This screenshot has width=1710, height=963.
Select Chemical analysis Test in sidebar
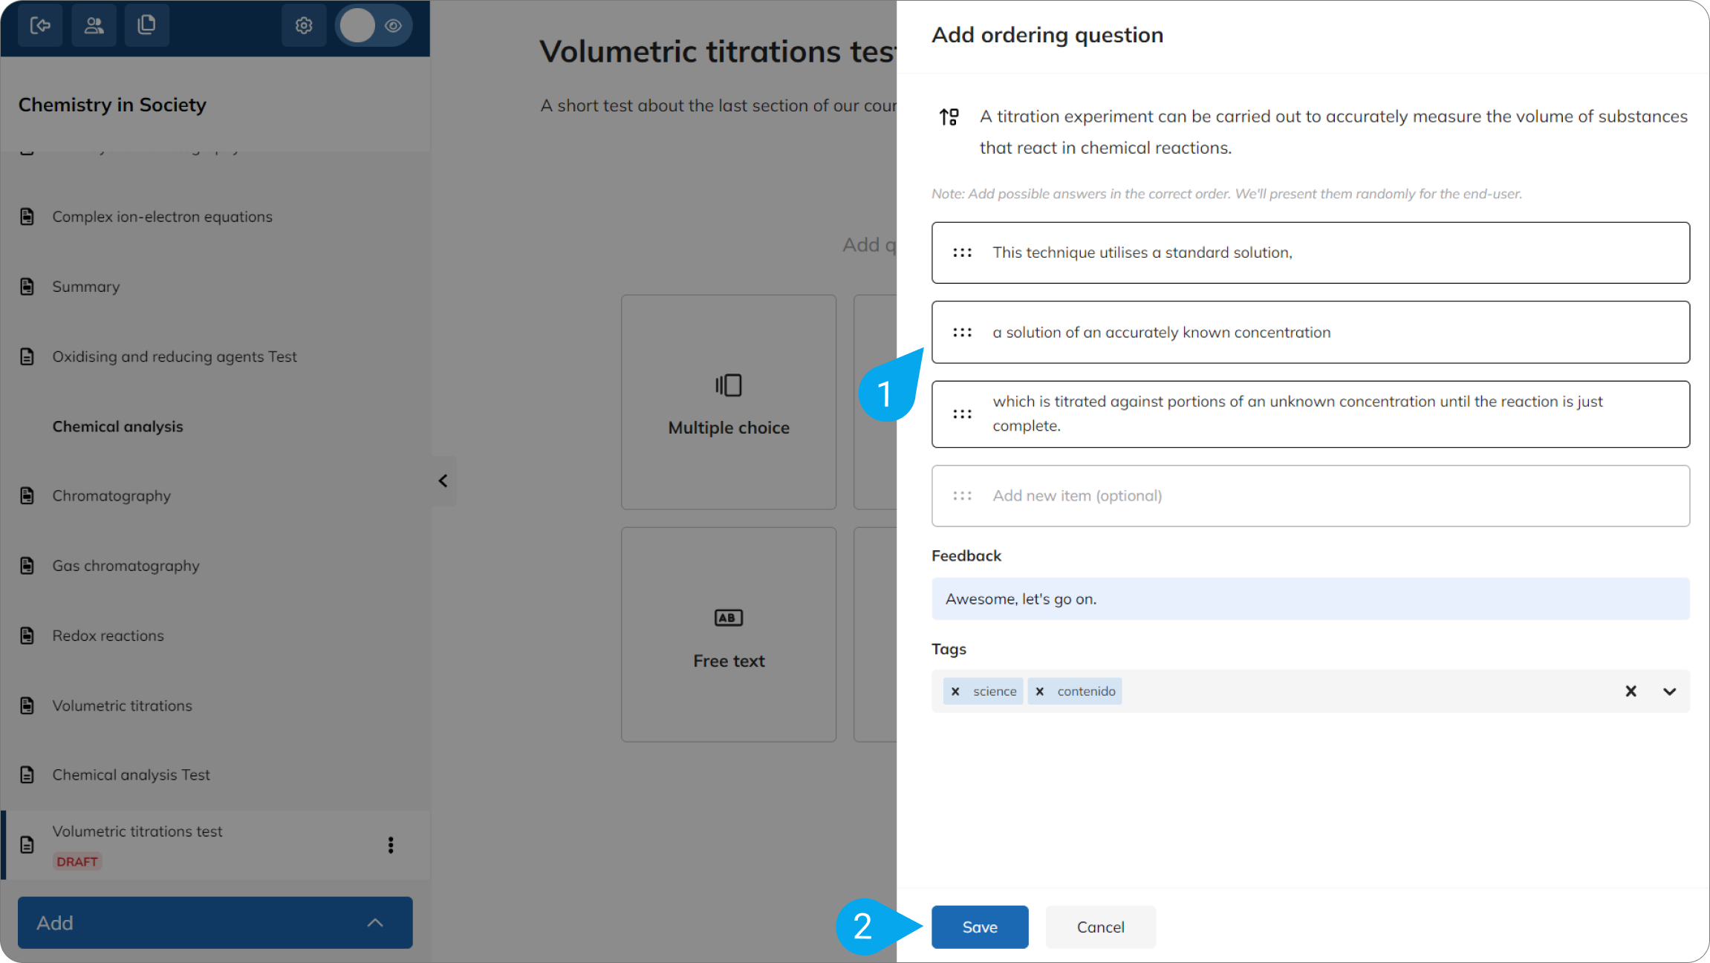[131, 774]
